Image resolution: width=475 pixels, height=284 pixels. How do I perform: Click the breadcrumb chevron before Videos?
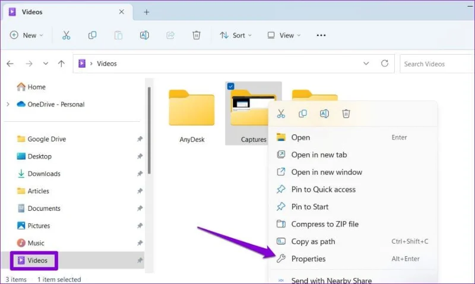click(x=91, y=64)
